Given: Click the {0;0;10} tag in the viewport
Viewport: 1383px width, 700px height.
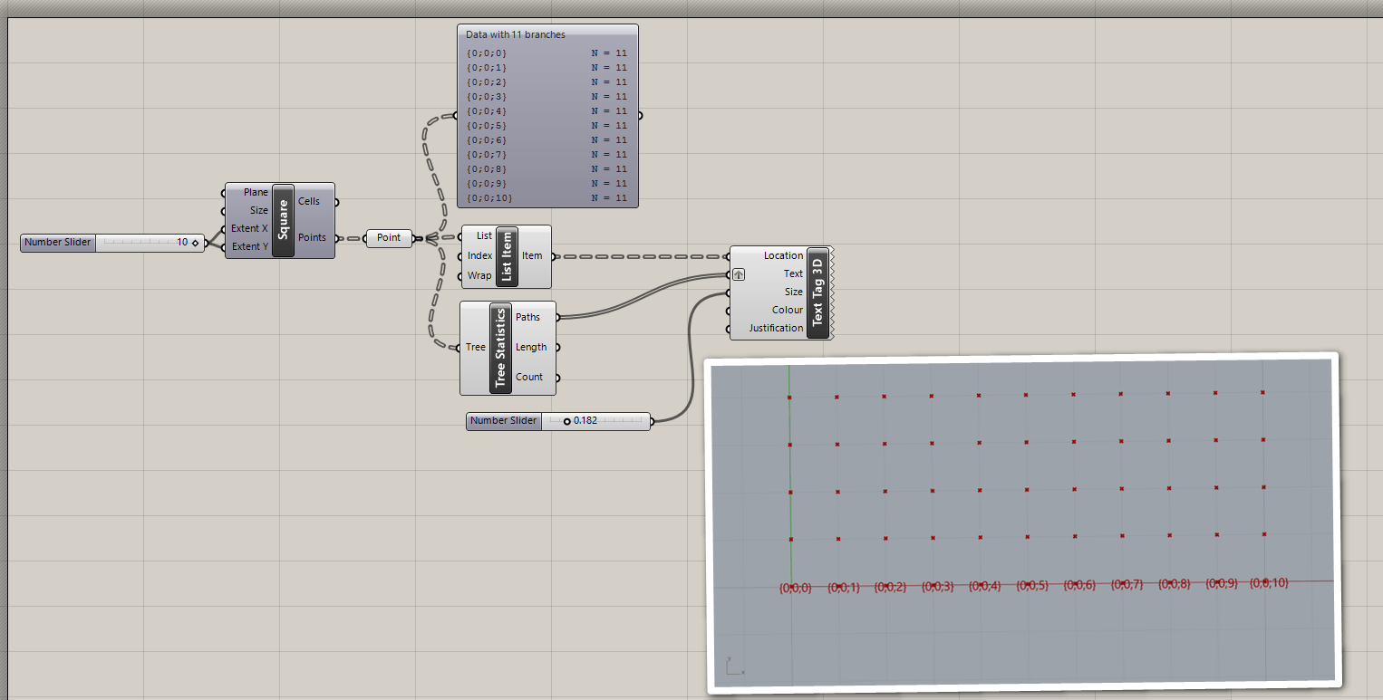Looking at the screenshot, I should (x=1269, y=583).
